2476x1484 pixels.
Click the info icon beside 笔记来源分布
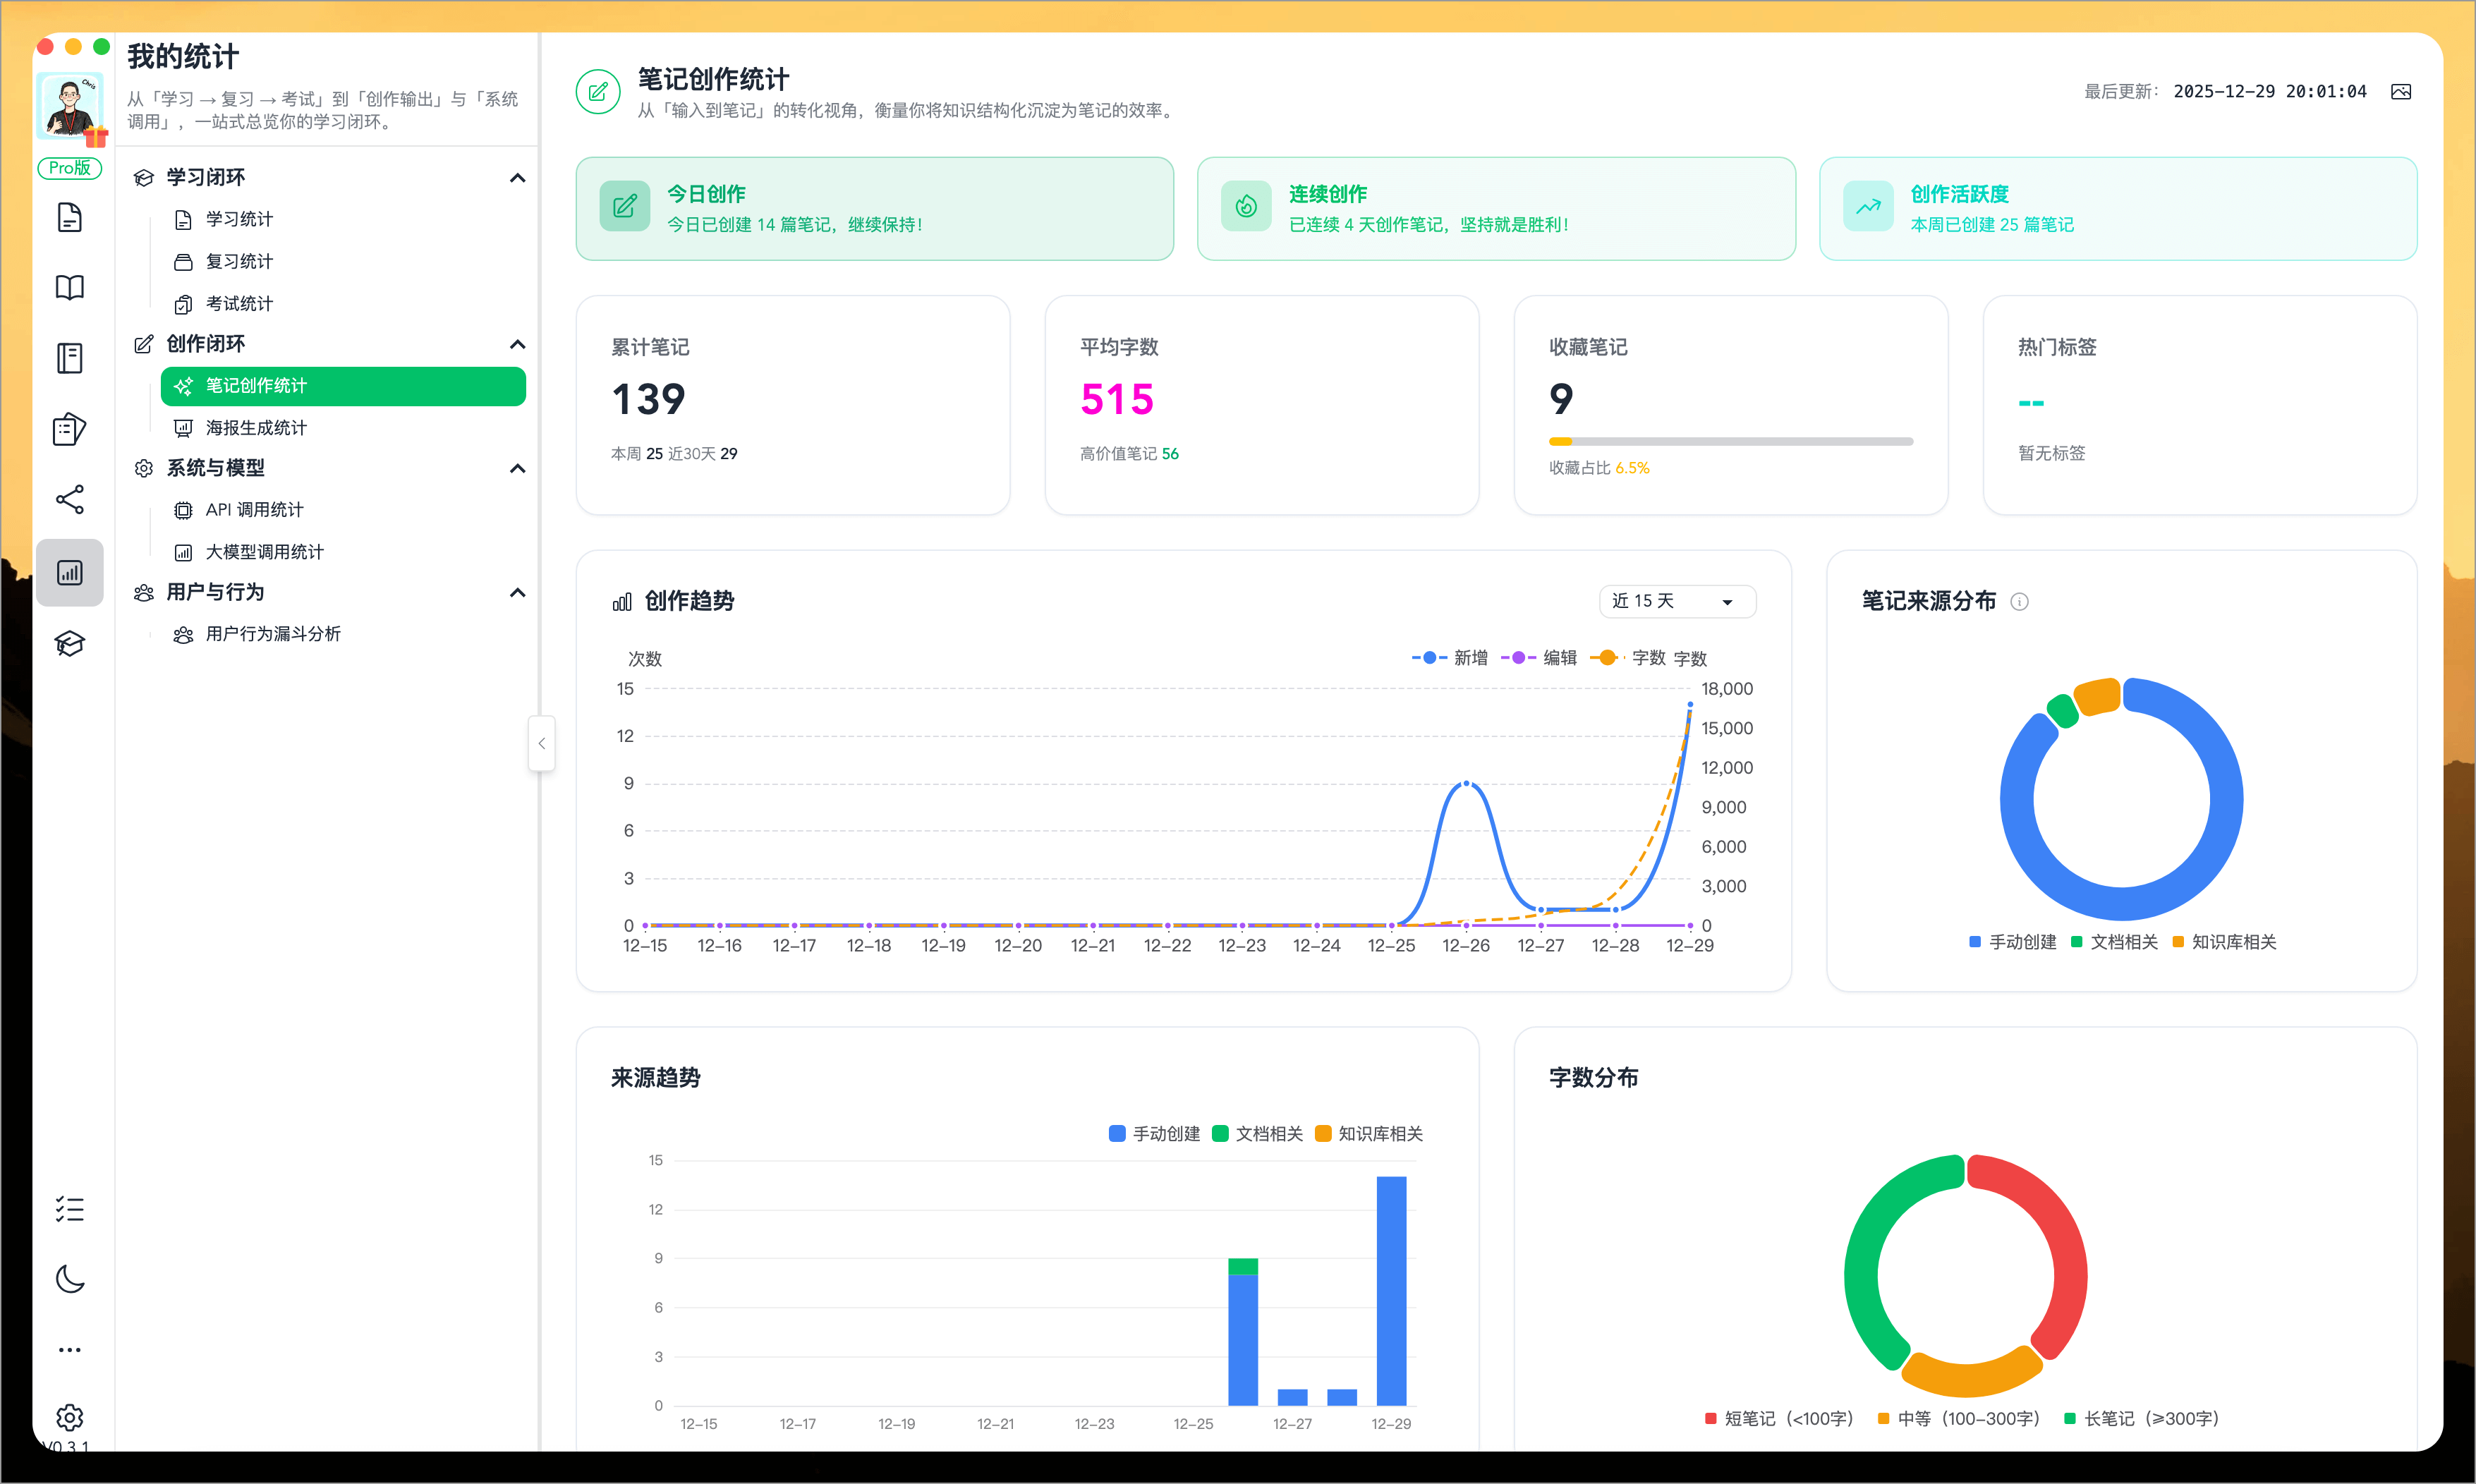(2019, 602)
